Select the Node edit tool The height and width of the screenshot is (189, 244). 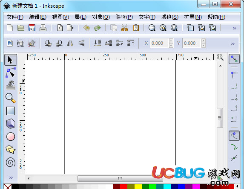(11, 73)
